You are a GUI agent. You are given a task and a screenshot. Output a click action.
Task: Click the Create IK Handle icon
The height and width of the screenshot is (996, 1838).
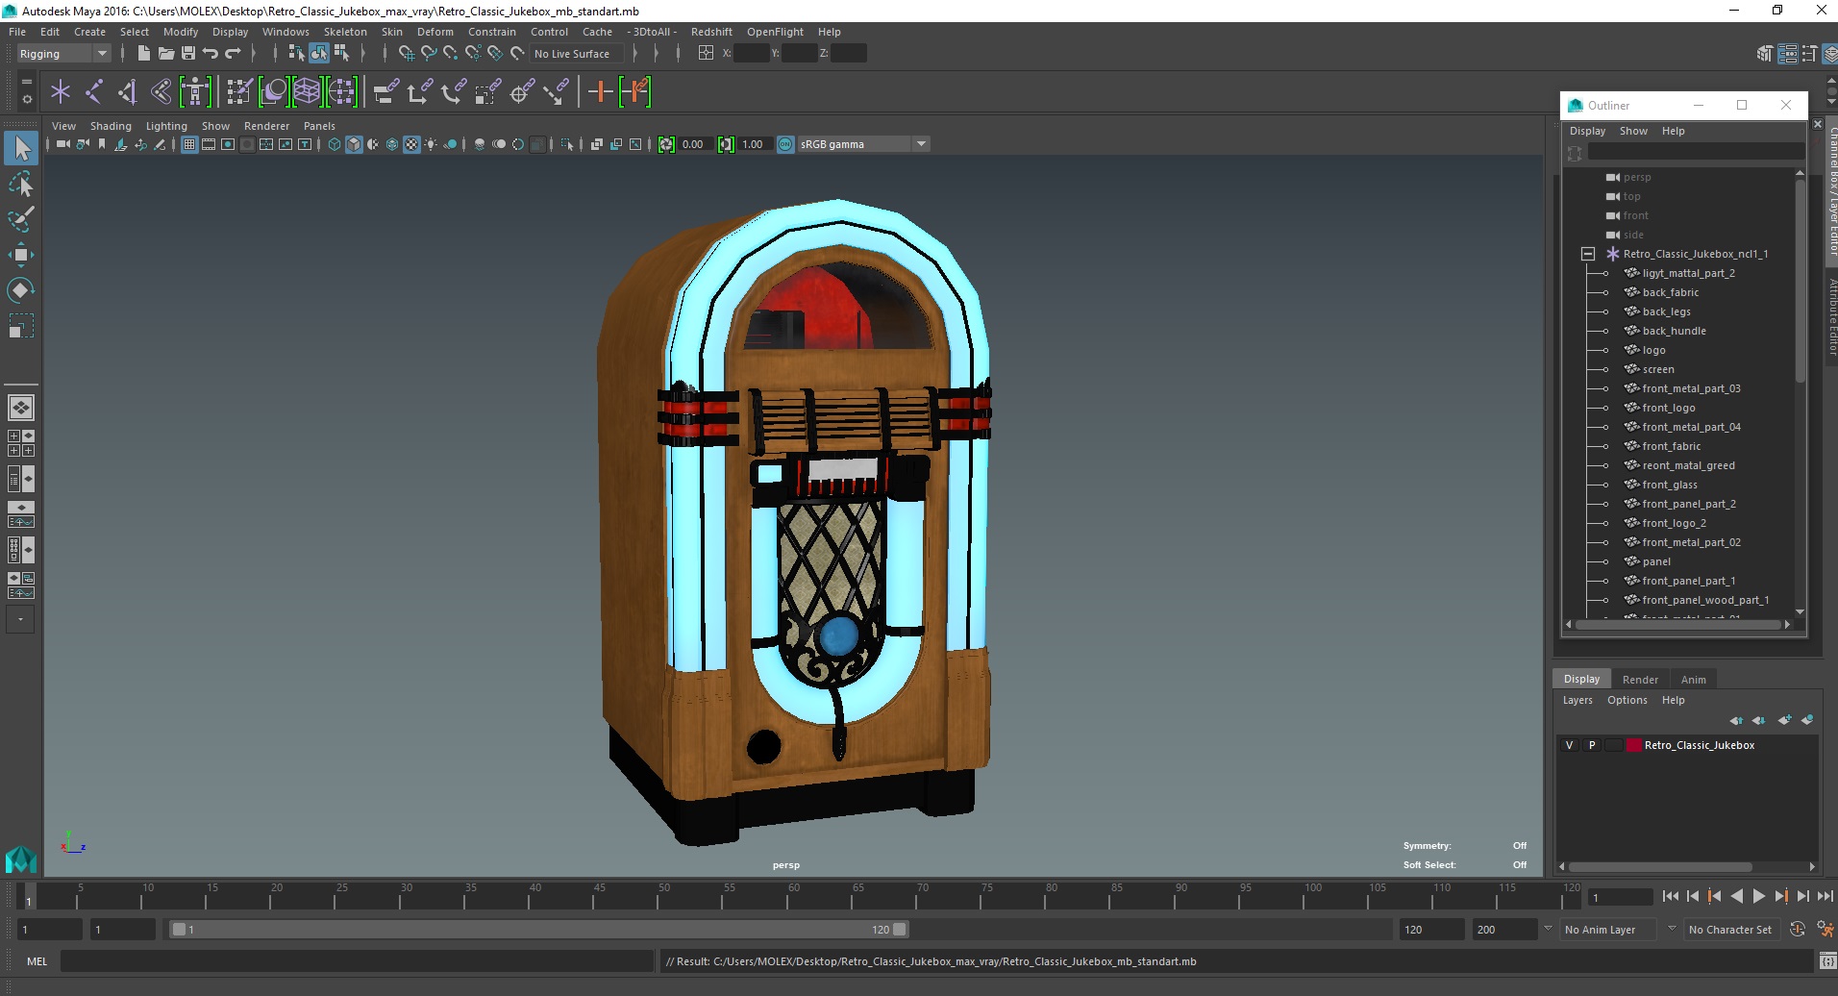(x=128, y=92)
